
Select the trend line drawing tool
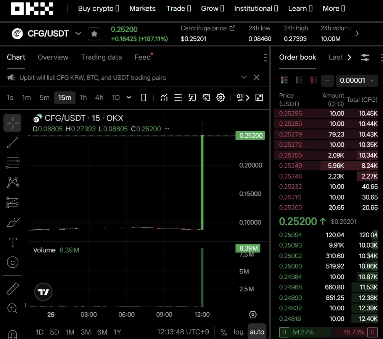click(x=13, y=143)
